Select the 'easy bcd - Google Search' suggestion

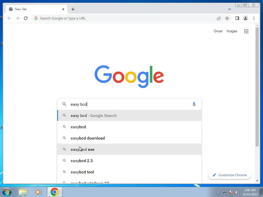129,116
